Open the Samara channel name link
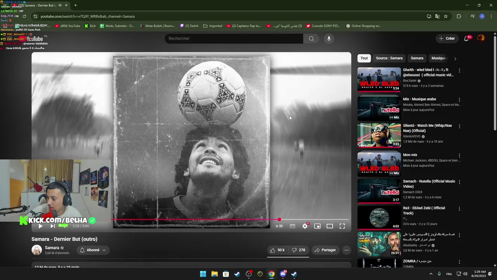 point(52,248)
